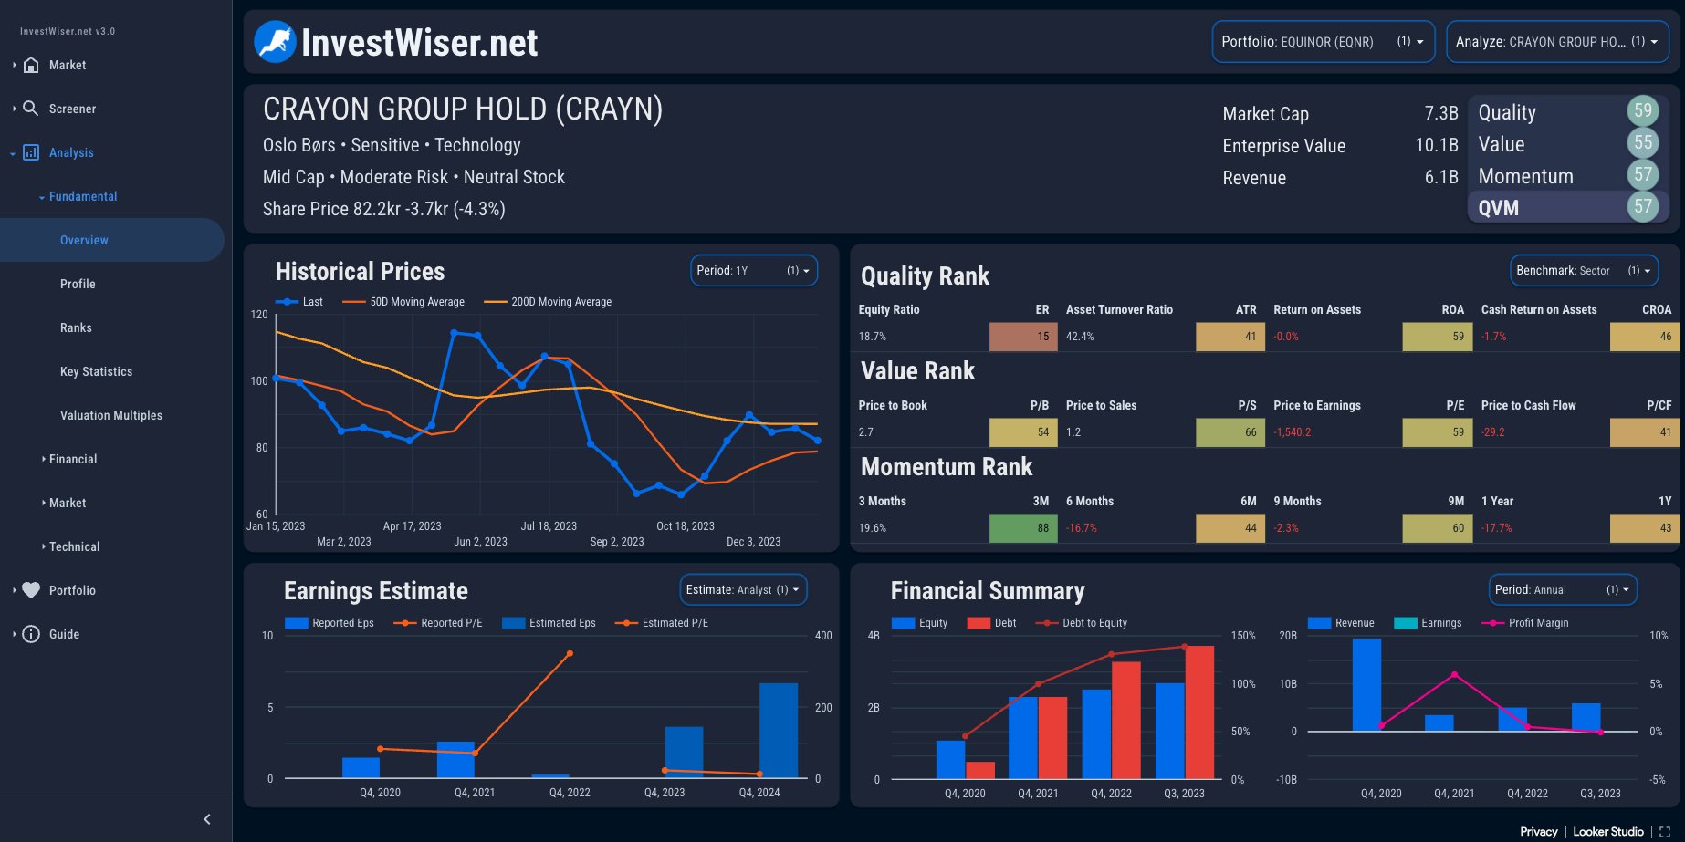Expand the Financial section in sidebar
Viewport: 1685px width, 842px height.
click(73, 459)
